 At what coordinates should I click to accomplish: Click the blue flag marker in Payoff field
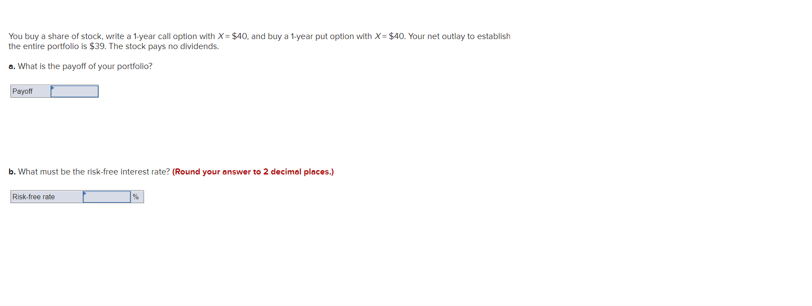pos(52,89)
